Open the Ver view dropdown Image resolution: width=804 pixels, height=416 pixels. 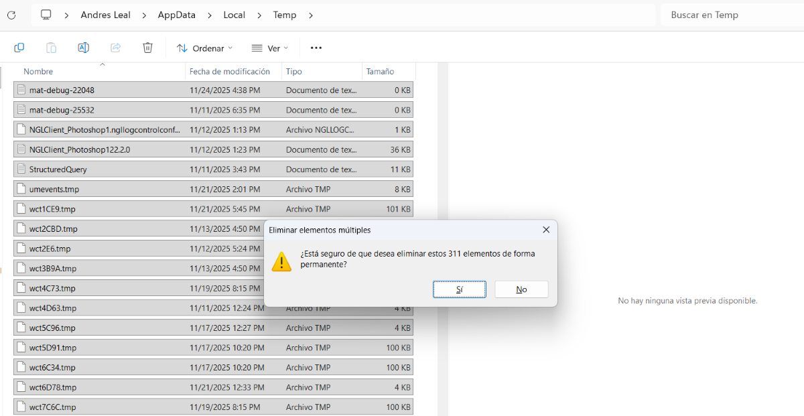tap(269, 48)
